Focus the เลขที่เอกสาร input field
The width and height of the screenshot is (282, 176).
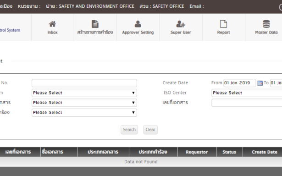pyautogui.click(x=247, y=103)
